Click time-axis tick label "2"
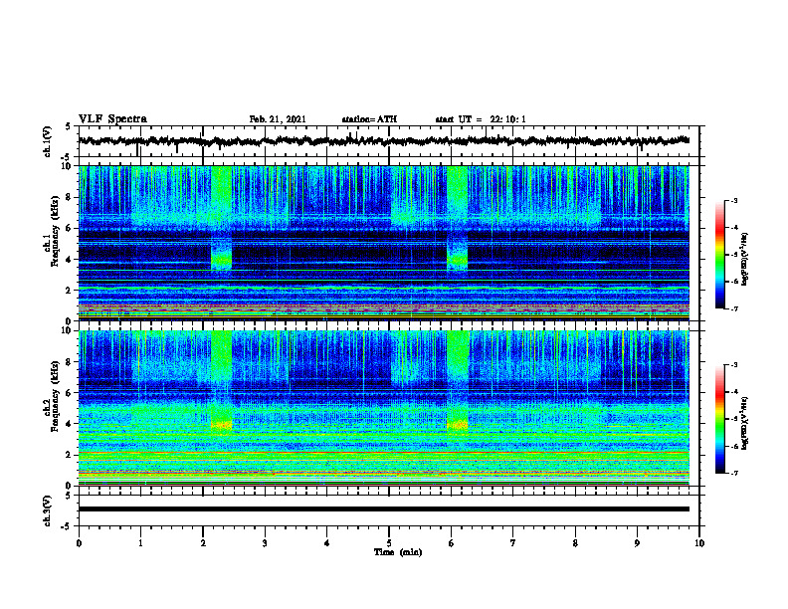 pyautogui.click(x=203, y=543)
